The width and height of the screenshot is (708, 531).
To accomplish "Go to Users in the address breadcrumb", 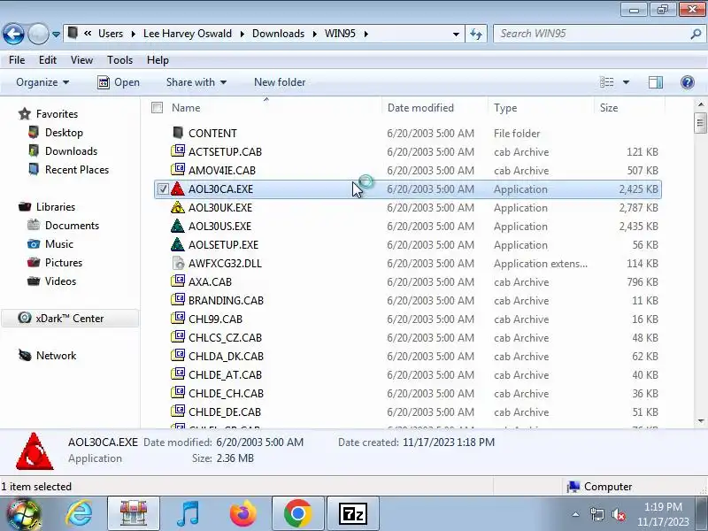I will coord(111,34).
